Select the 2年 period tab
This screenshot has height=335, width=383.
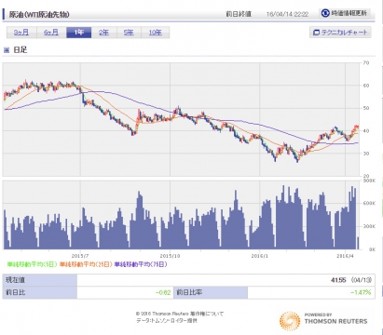point(104,33)
